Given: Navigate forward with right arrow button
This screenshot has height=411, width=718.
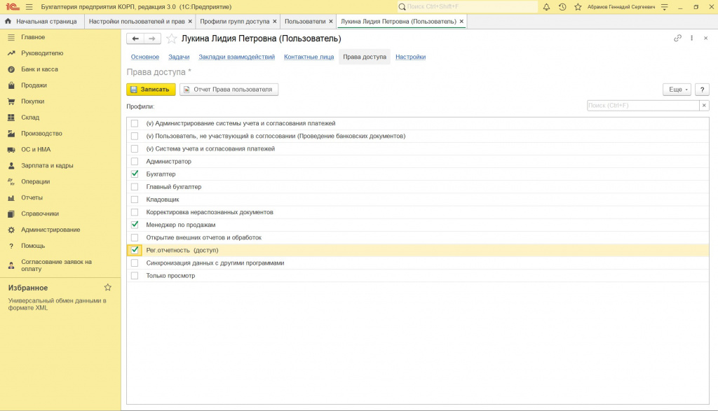Looking at the screenshot, I should tap(152, 39).
